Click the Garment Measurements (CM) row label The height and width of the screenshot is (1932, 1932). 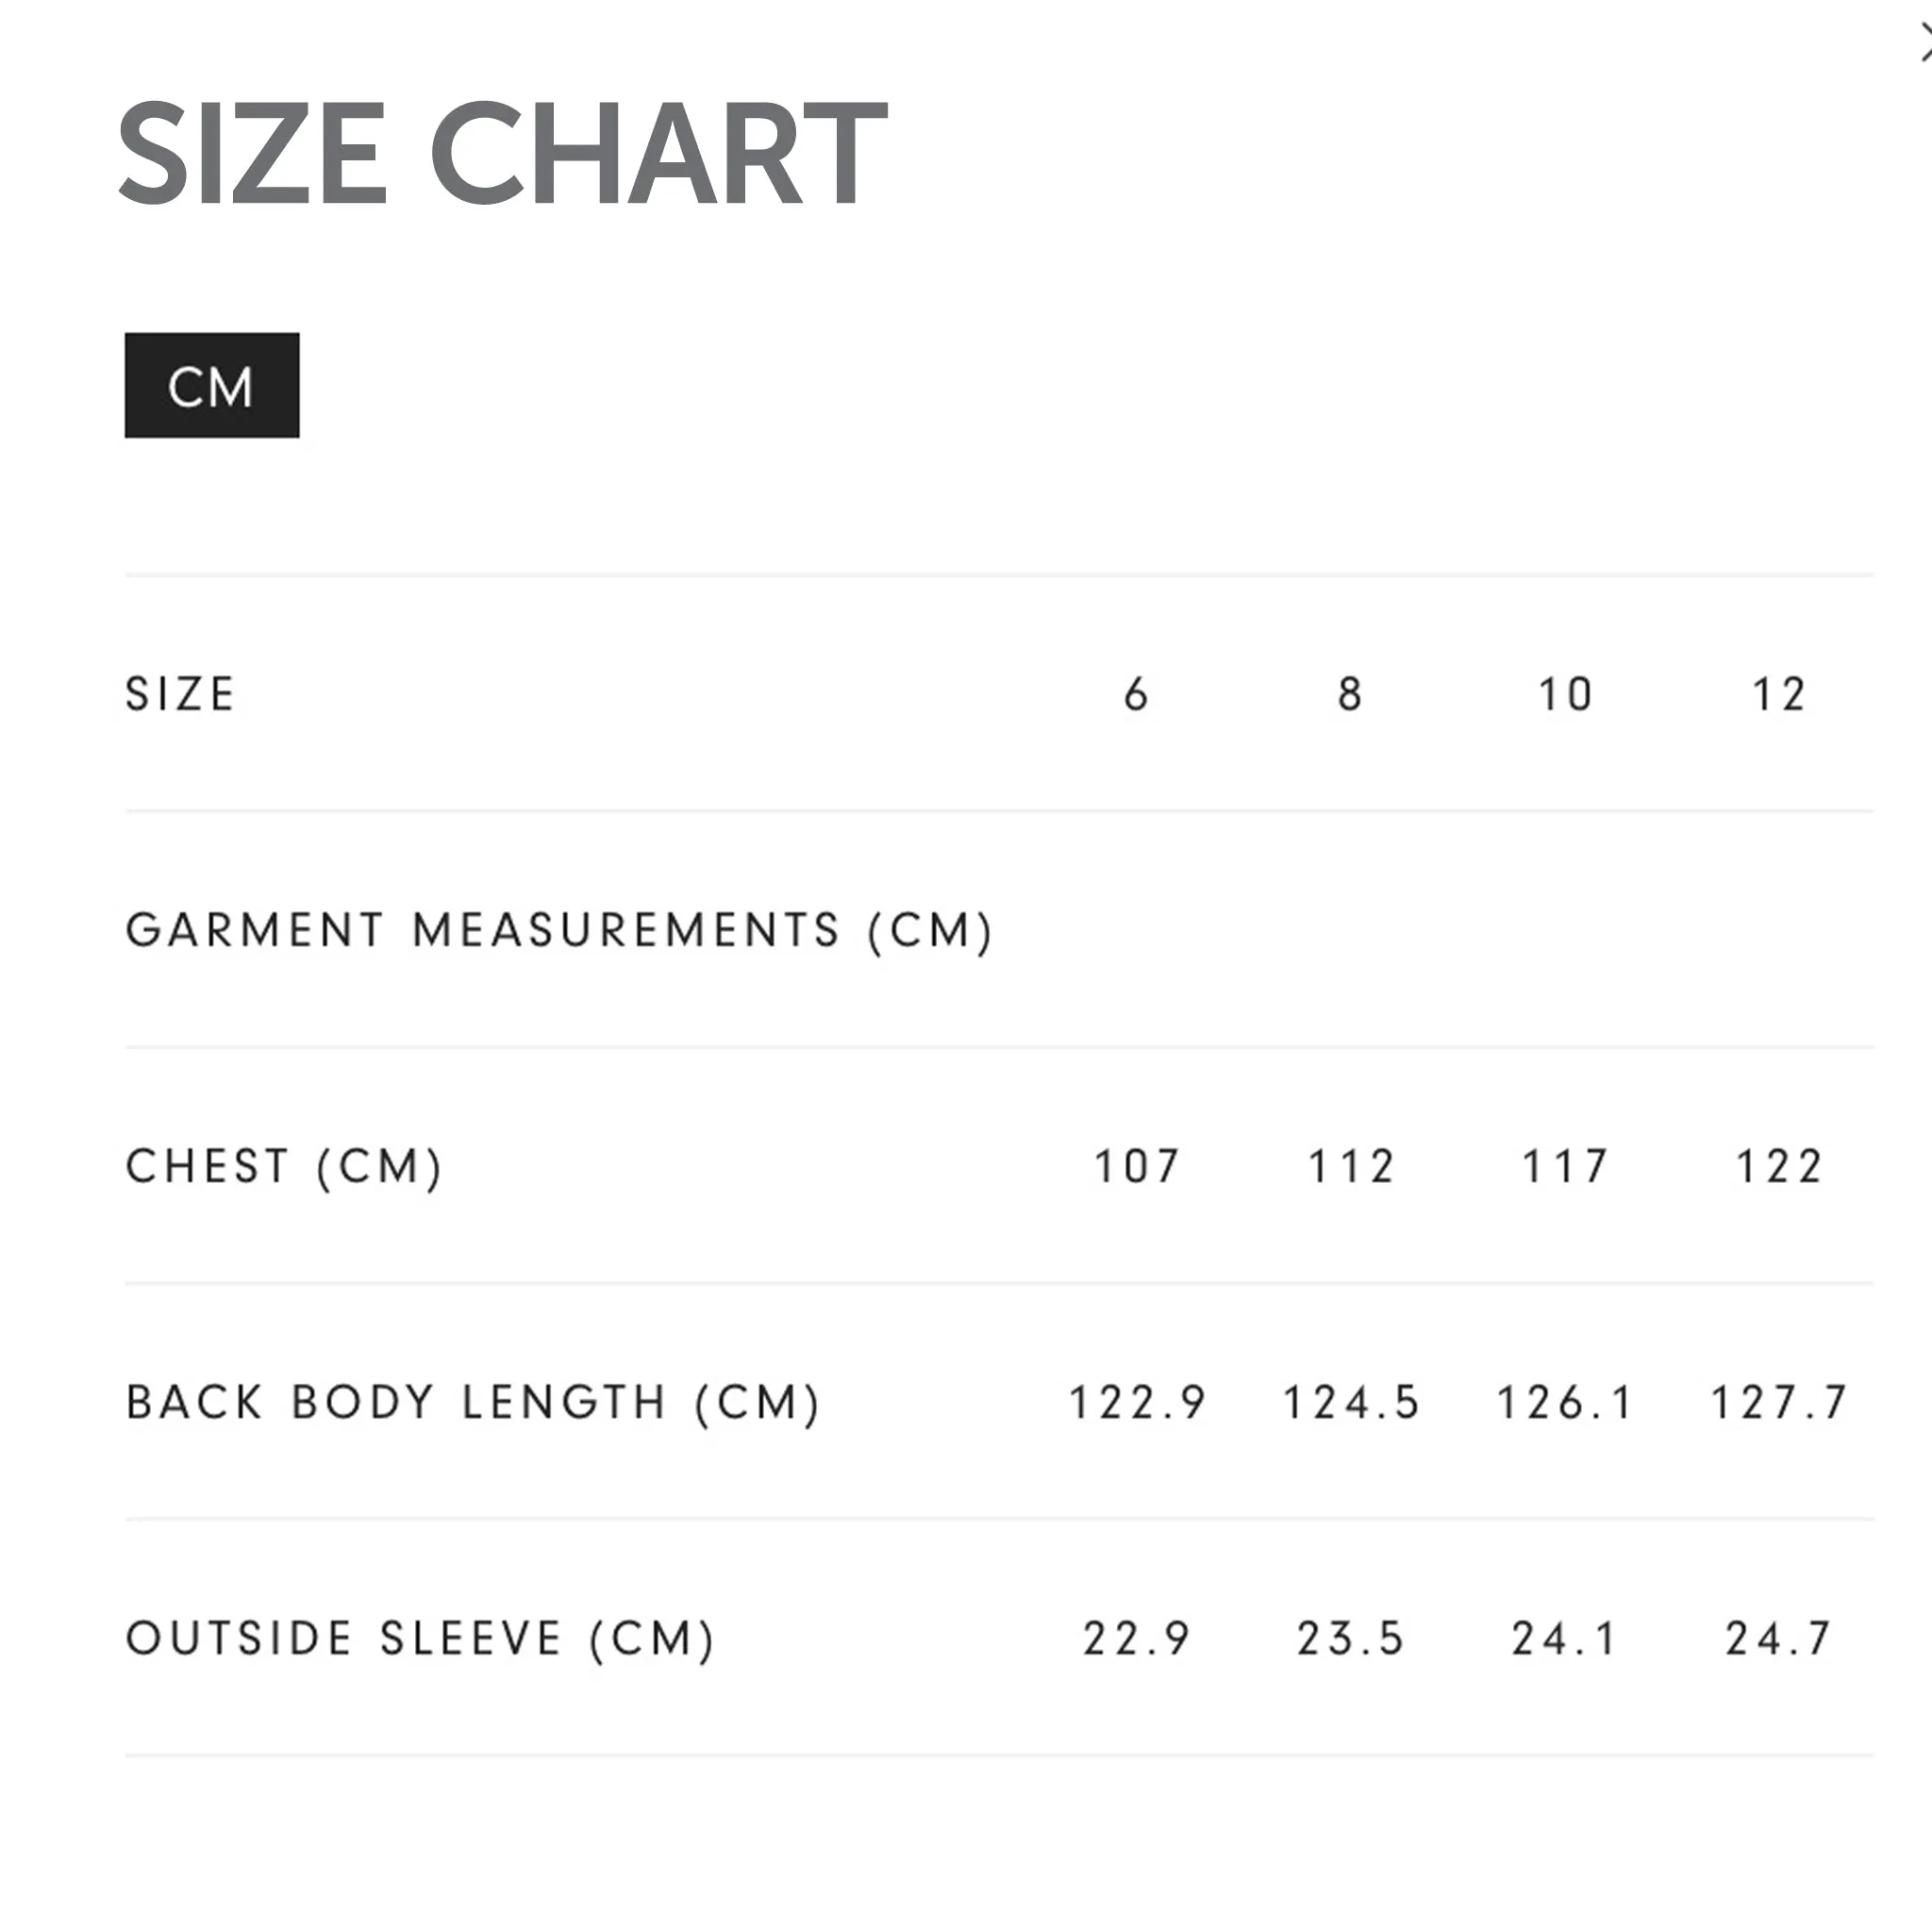point(559,931)
